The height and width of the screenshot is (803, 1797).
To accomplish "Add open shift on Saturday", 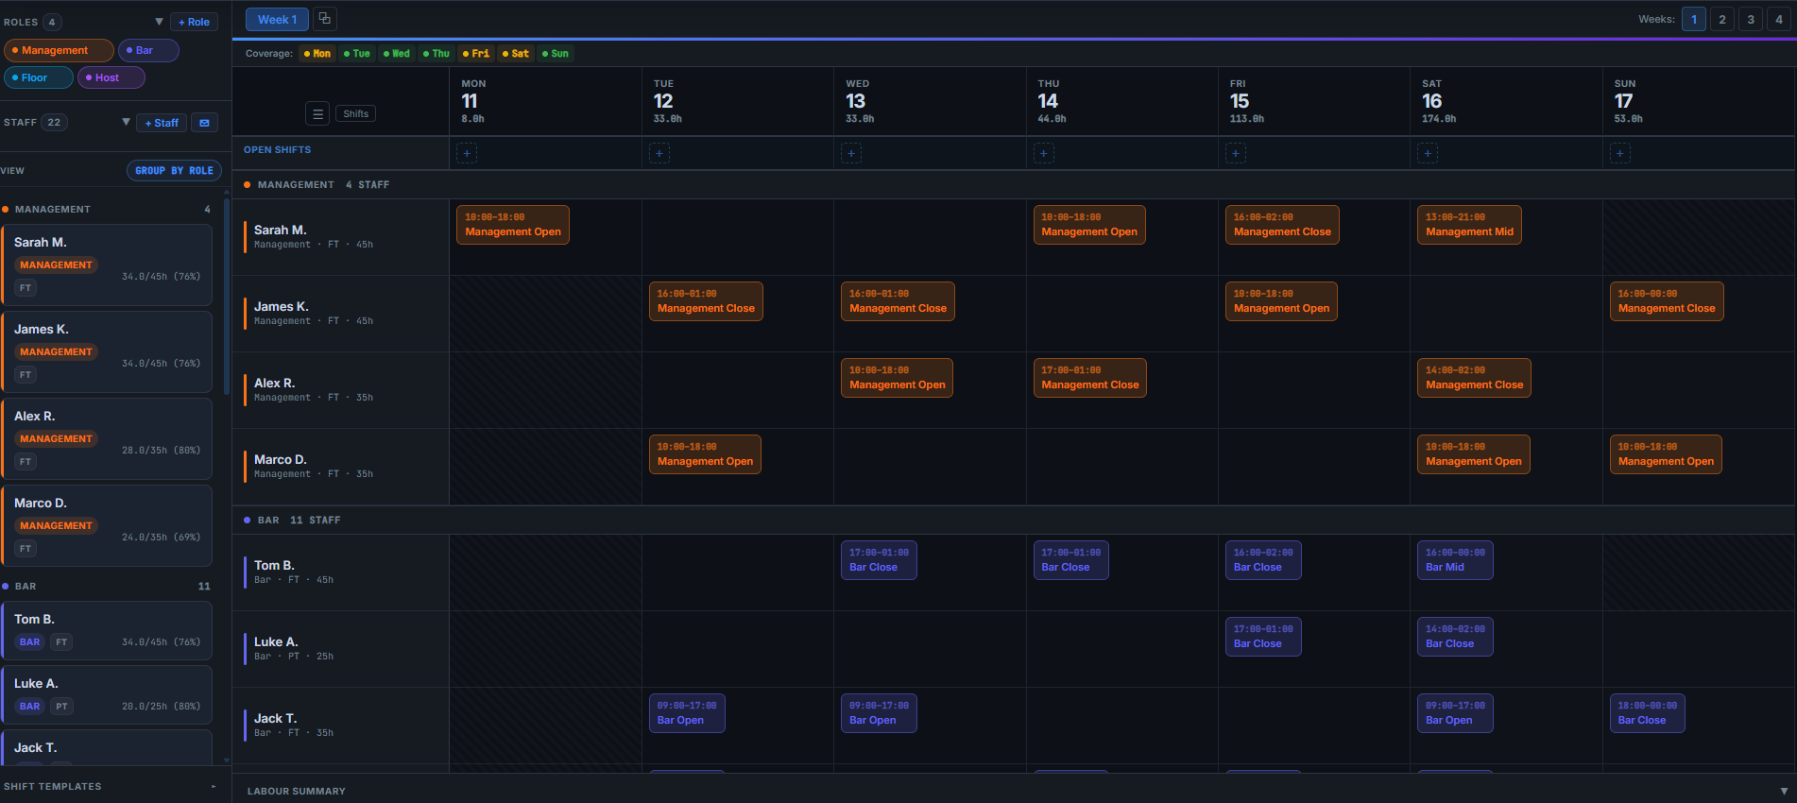I will (1428, 153).
